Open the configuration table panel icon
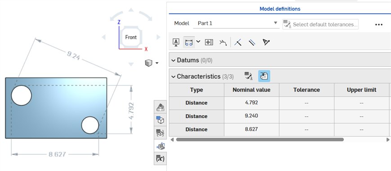 [x=160, y=133]
